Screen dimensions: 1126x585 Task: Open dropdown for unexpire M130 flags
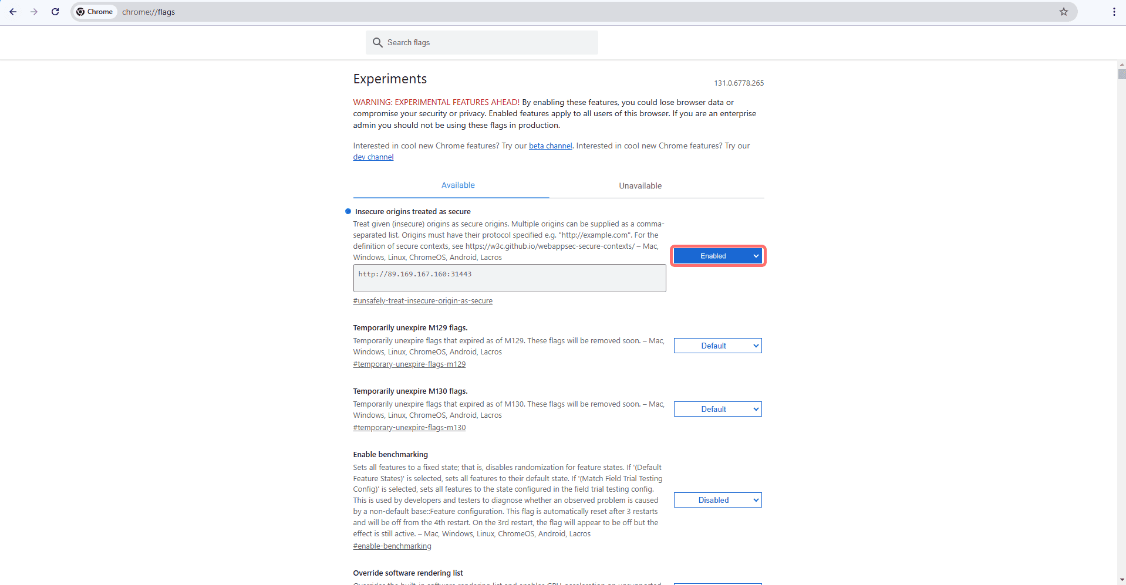(717, 409)
